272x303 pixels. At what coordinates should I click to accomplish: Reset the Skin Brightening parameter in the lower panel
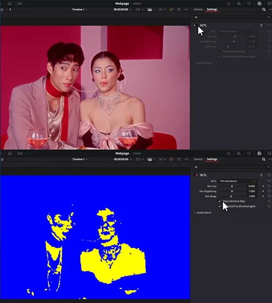(269, 191)
